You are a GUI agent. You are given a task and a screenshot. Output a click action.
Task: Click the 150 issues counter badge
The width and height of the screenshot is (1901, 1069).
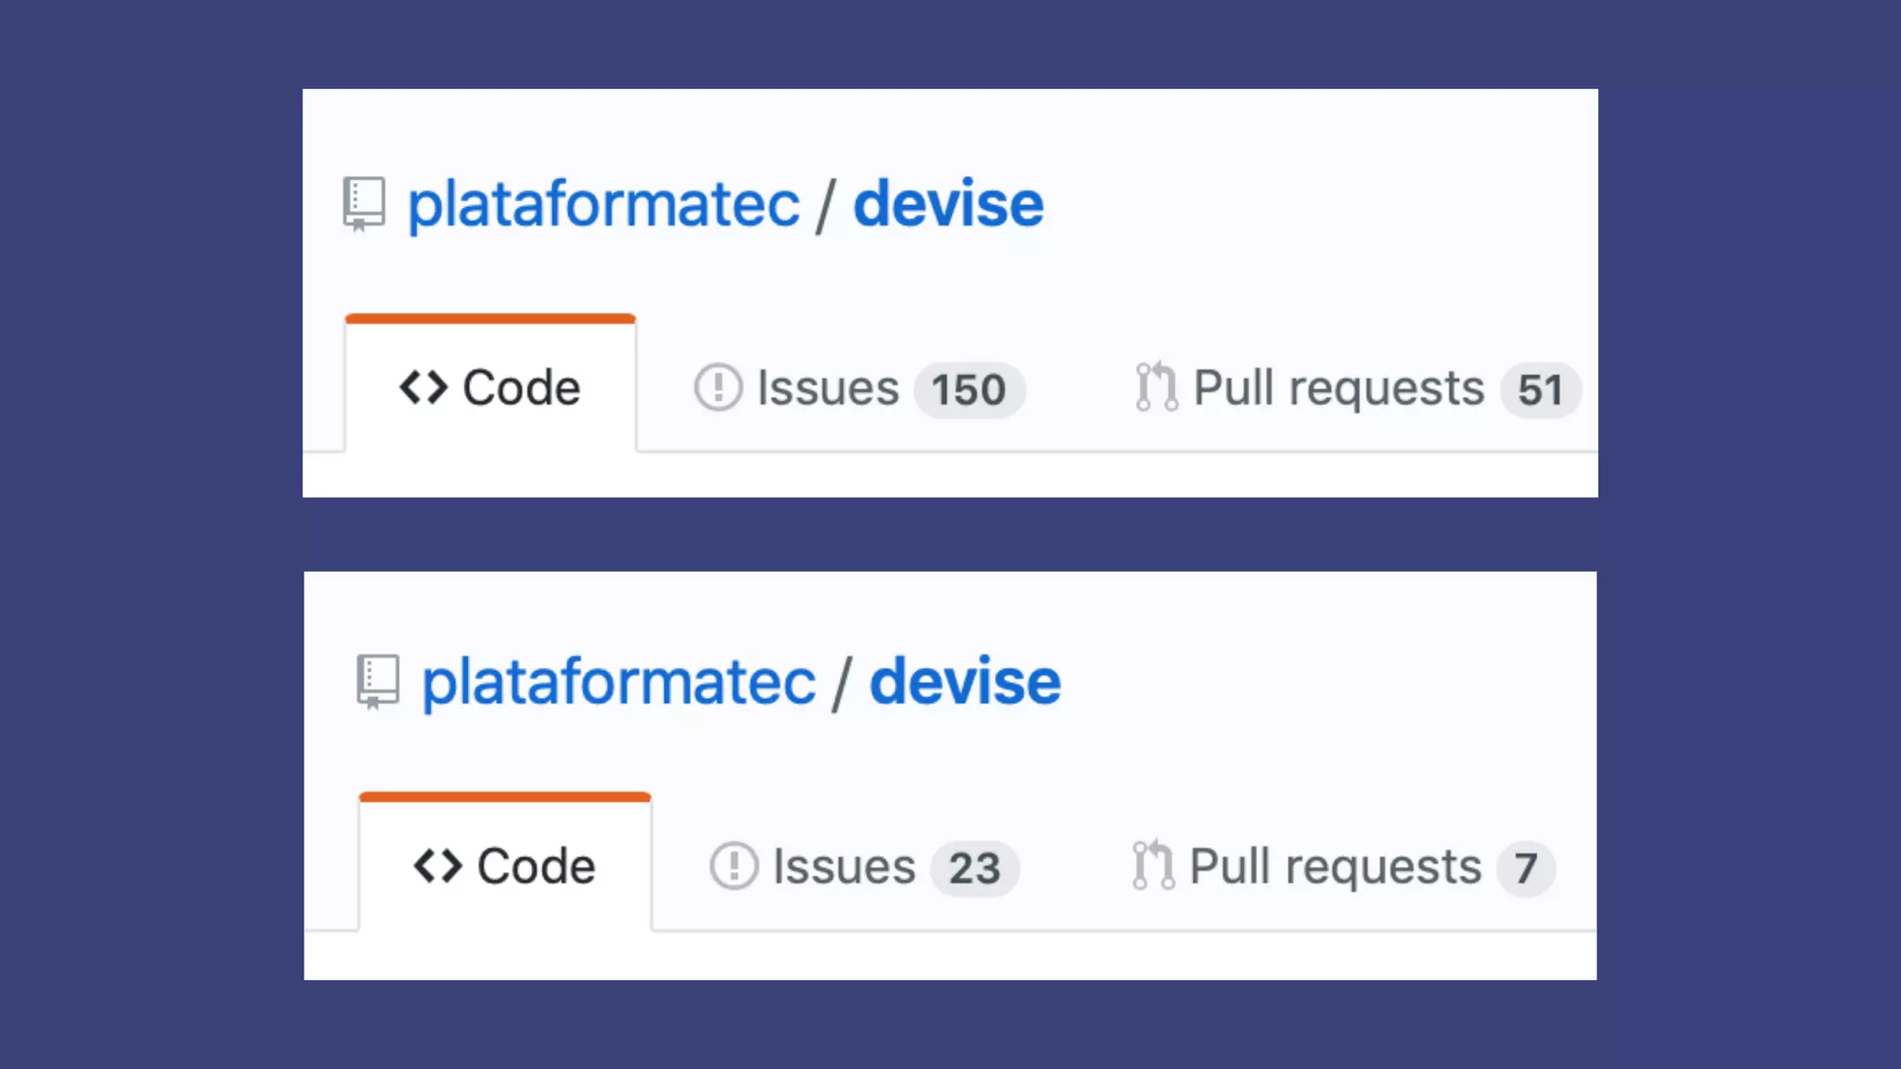(x=969, y=390)
